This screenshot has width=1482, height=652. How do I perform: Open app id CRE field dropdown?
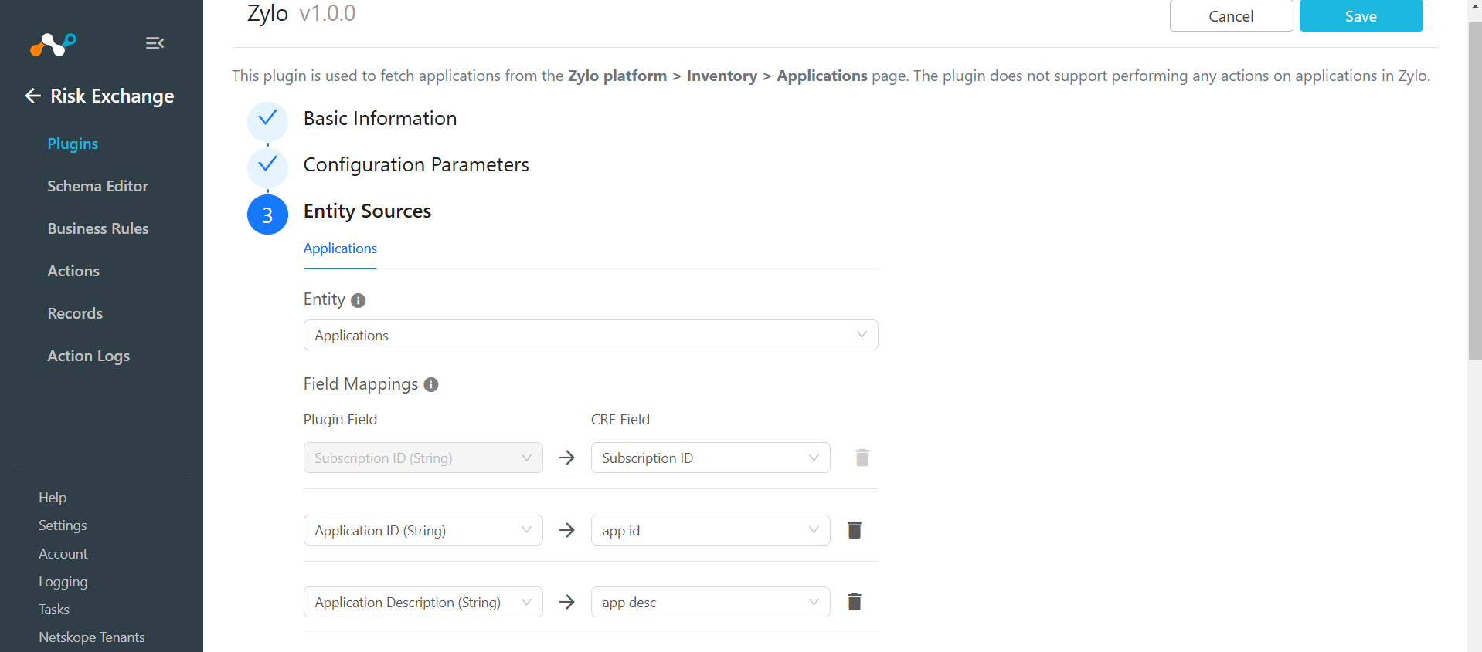pos(710,530)
